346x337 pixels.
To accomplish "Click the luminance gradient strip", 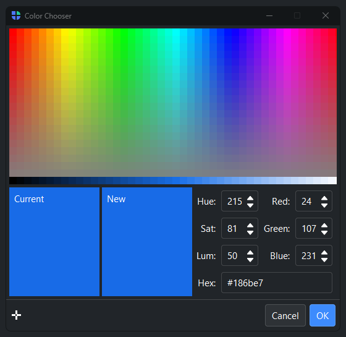I will pyautogui.click(x=173, y=181).
